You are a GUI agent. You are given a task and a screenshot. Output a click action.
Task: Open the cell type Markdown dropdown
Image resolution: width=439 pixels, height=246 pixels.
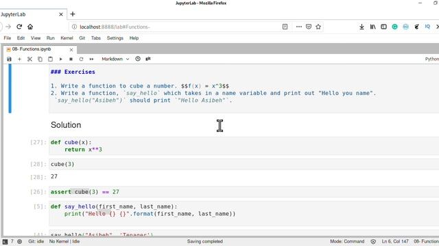pyautogui.click(x=115, y=59)
